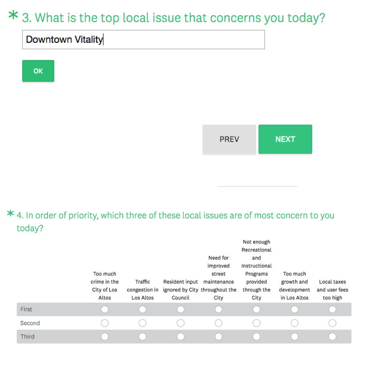Choose Second for Too much growth
Screen dimensions: 365x366
[x=294, y=323]
